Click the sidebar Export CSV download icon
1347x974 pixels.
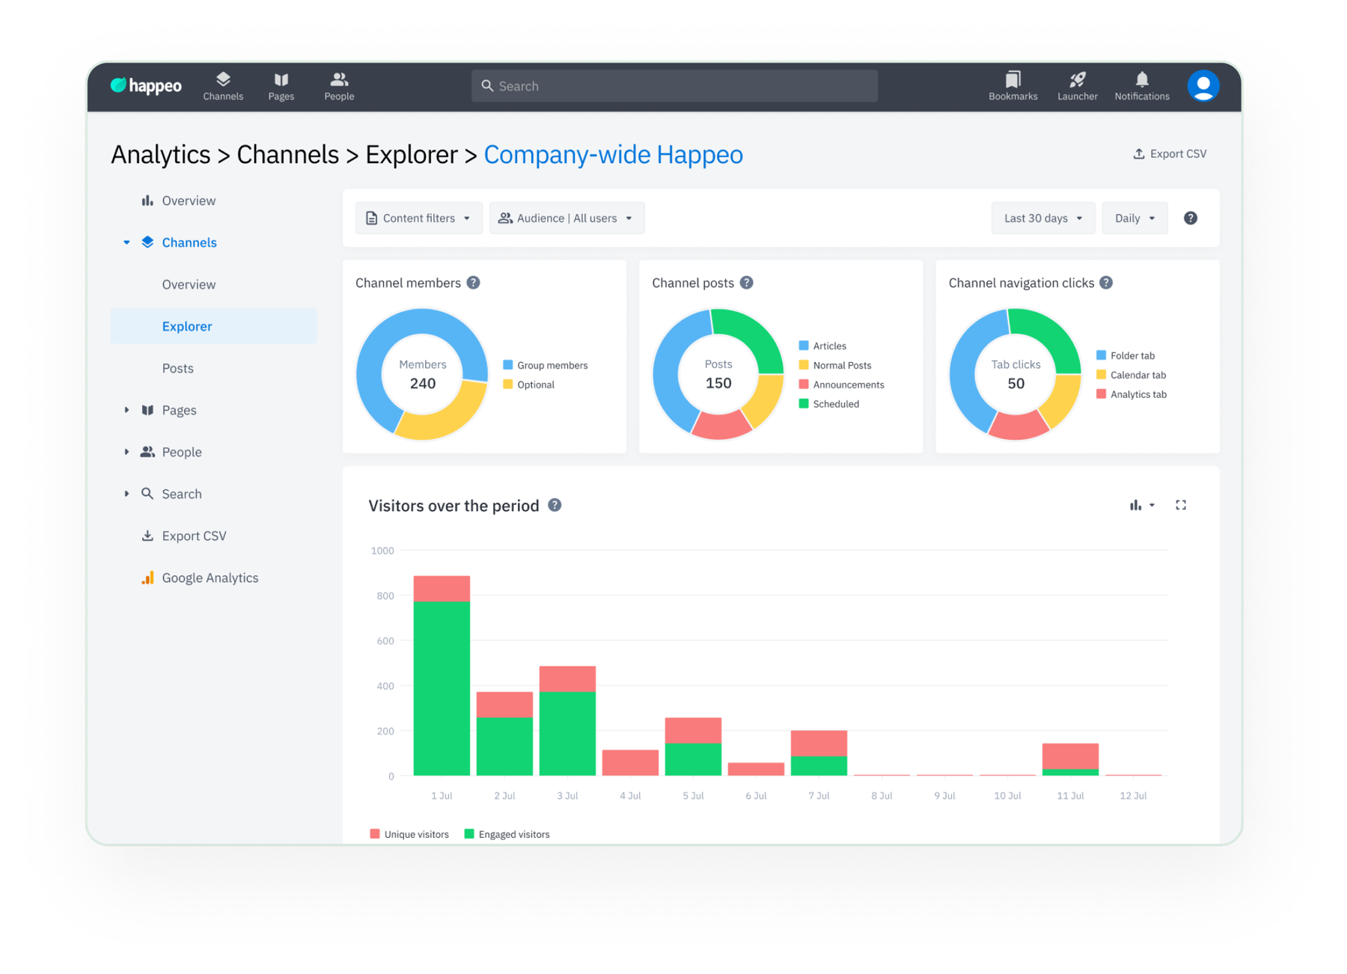(x=147, y=536)
